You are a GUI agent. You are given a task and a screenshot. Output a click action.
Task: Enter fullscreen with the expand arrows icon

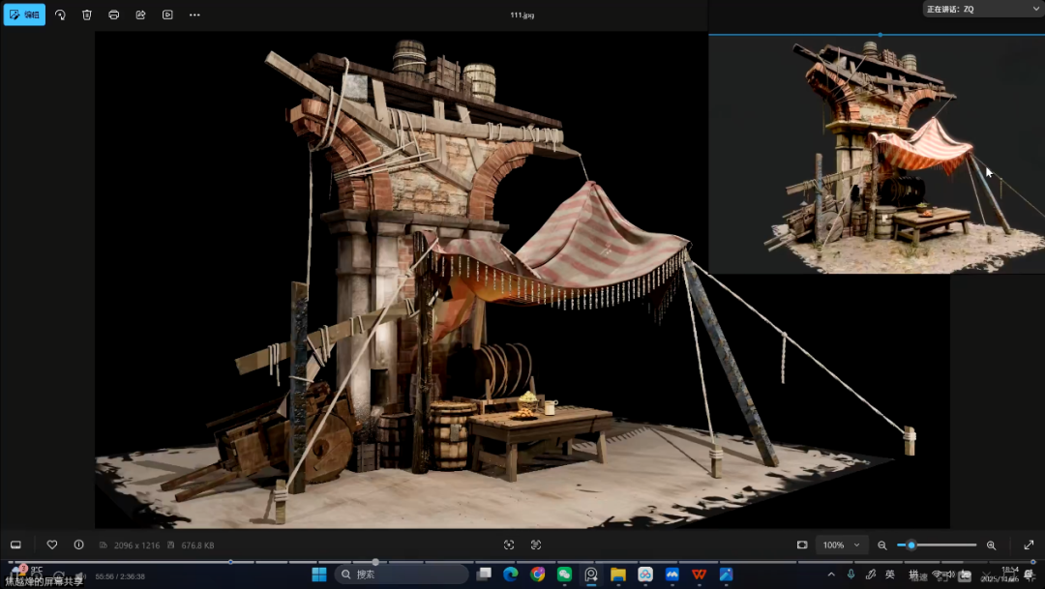point(1029,545)
